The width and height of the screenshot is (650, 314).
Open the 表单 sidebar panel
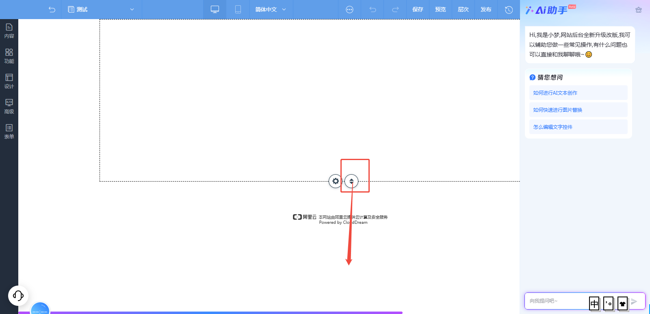tap(9, 132)
